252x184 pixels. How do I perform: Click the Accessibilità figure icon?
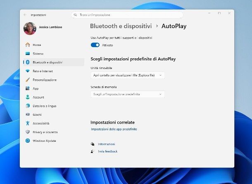(x=28, y=123)
